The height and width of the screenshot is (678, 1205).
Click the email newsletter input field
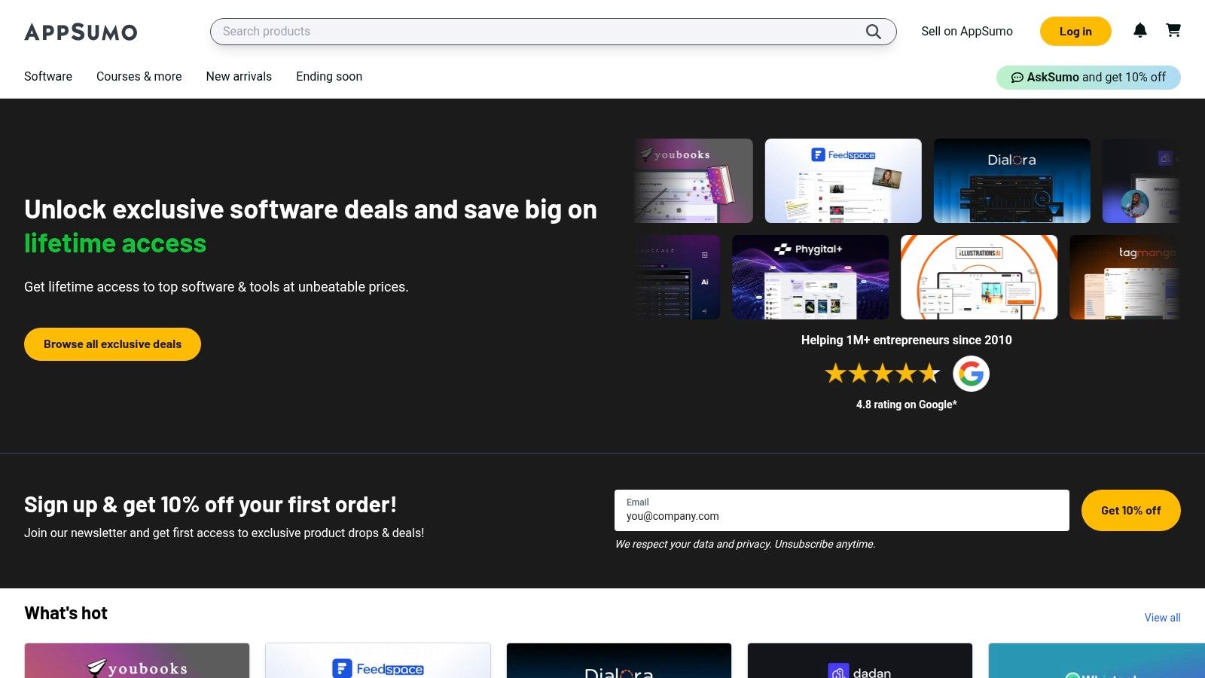(840, 510)
